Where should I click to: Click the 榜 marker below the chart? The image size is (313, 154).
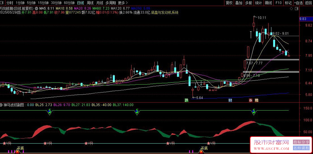(x=257, y=100)
